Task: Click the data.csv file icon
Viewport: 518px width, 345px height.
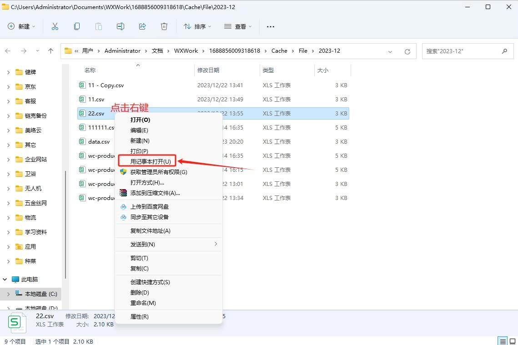Action: 82,142
